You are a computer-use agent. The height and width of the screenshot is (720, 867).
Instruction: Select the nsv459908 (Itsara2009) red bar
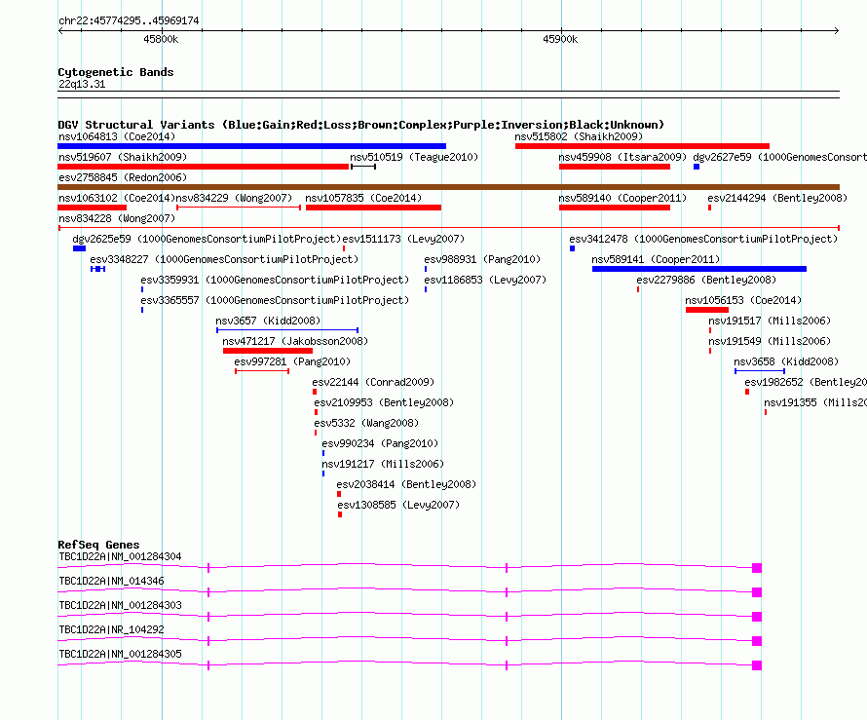click(x=615, y=167)
